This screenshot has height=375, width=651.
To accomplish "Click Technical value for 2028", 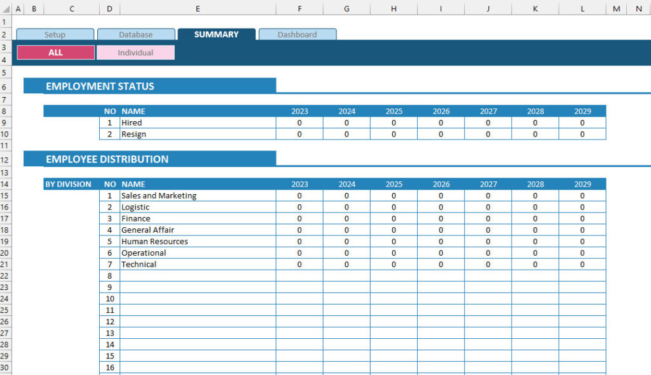I will [x=535, y=265].
